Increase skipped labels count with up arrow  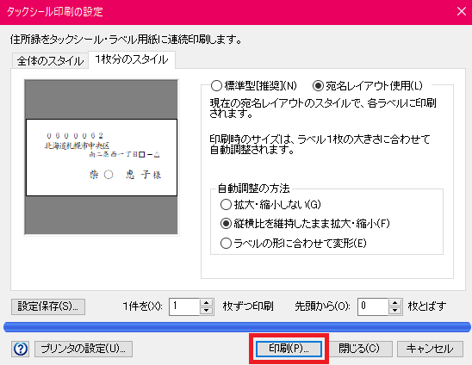pyautogui.click(x=394, y=303)
